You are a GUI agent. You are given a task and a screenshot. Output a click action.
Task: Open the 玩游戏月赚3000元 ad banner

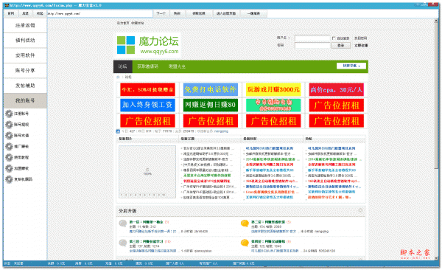(x=273, y=89)
